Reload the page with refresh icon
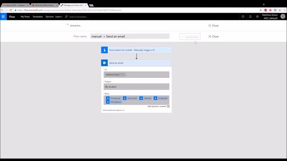This screenshot has height=161, width=287. point(11,10)
